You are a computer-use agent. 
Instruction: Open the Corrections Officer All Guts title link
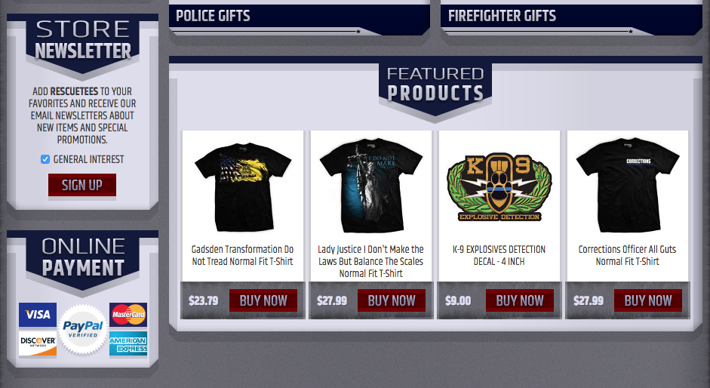627,255
